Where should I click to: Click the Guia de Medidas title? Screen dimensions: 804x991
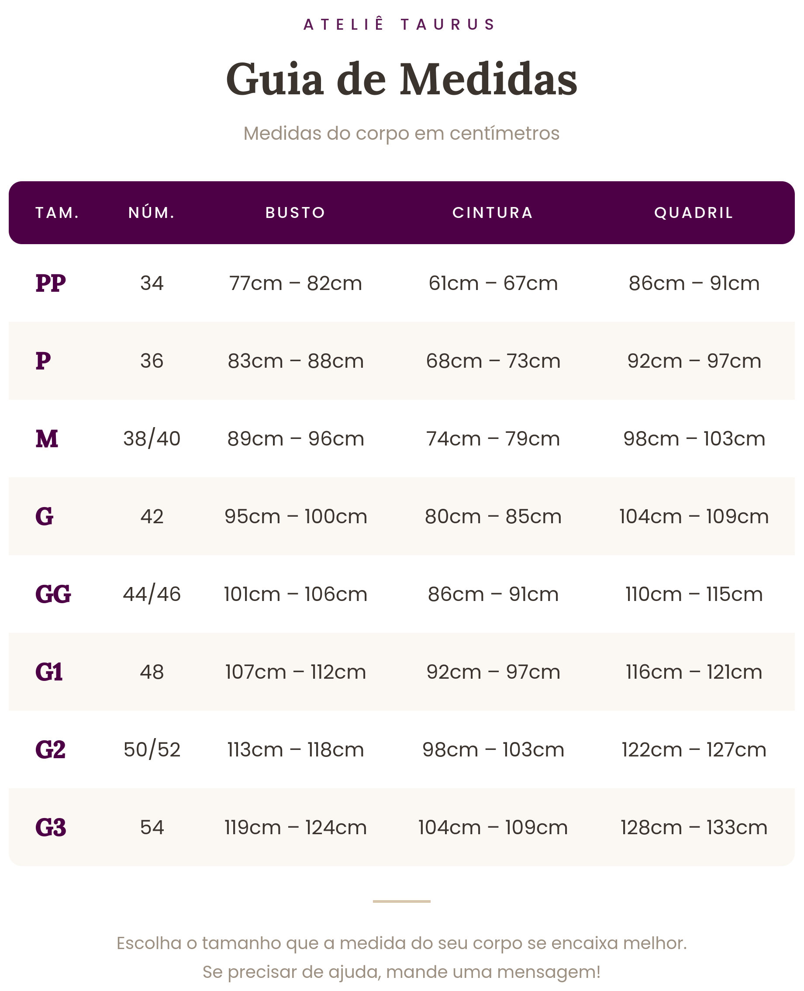tap(401, 79)
